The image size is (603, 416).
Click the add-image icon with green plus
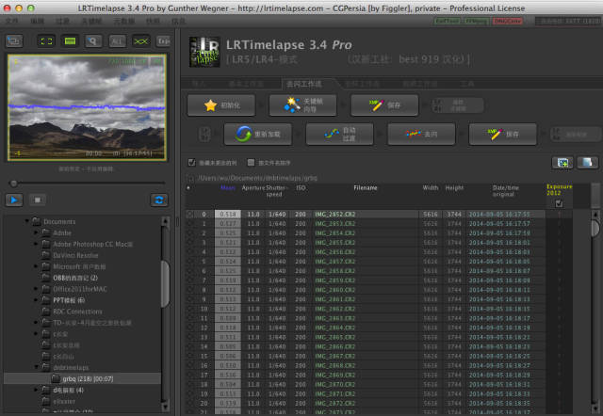(x=562, y=163)
